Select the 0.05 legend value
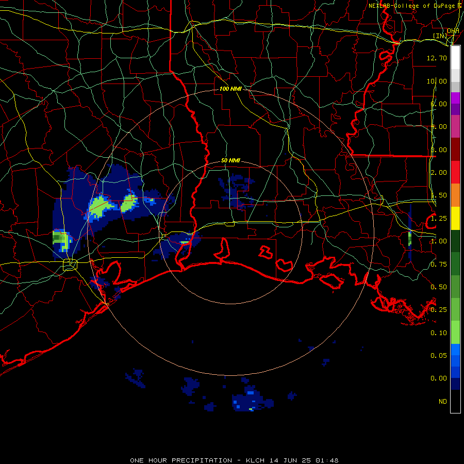 [439, 356]
